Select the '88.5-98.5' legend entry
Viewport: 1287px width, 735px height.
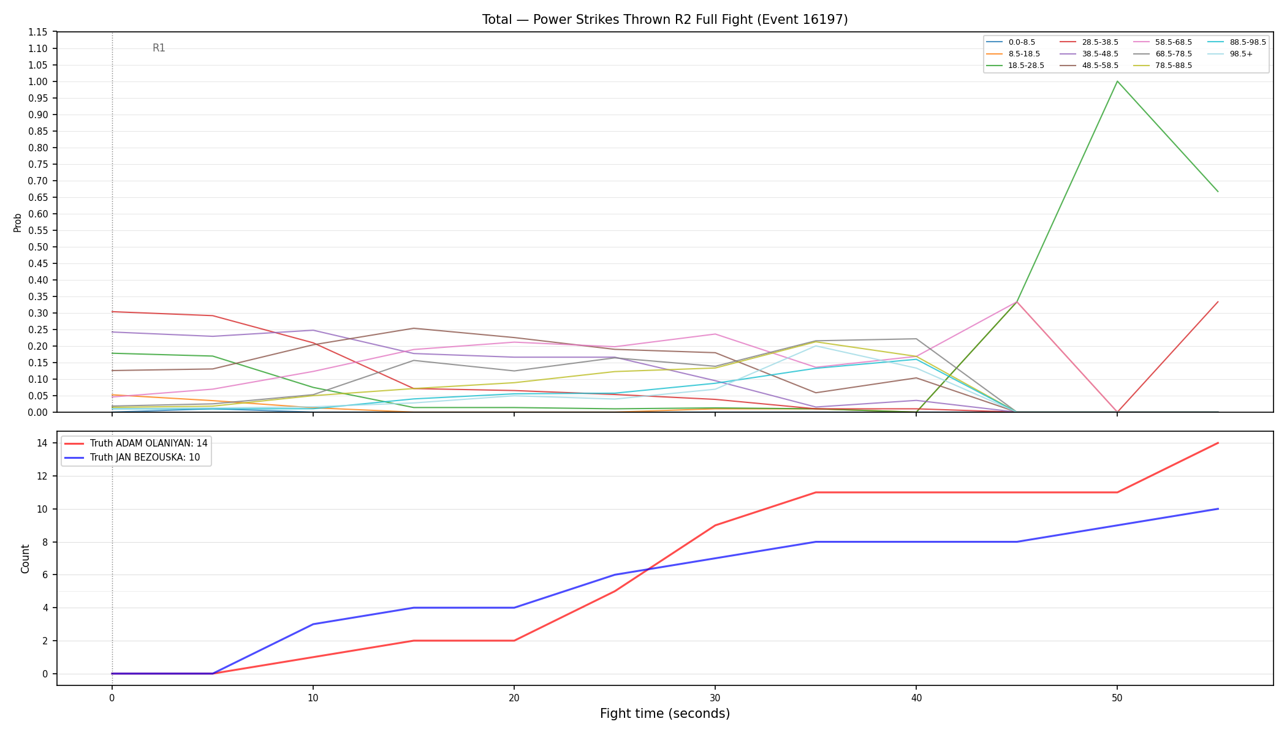pos(1237,42)
